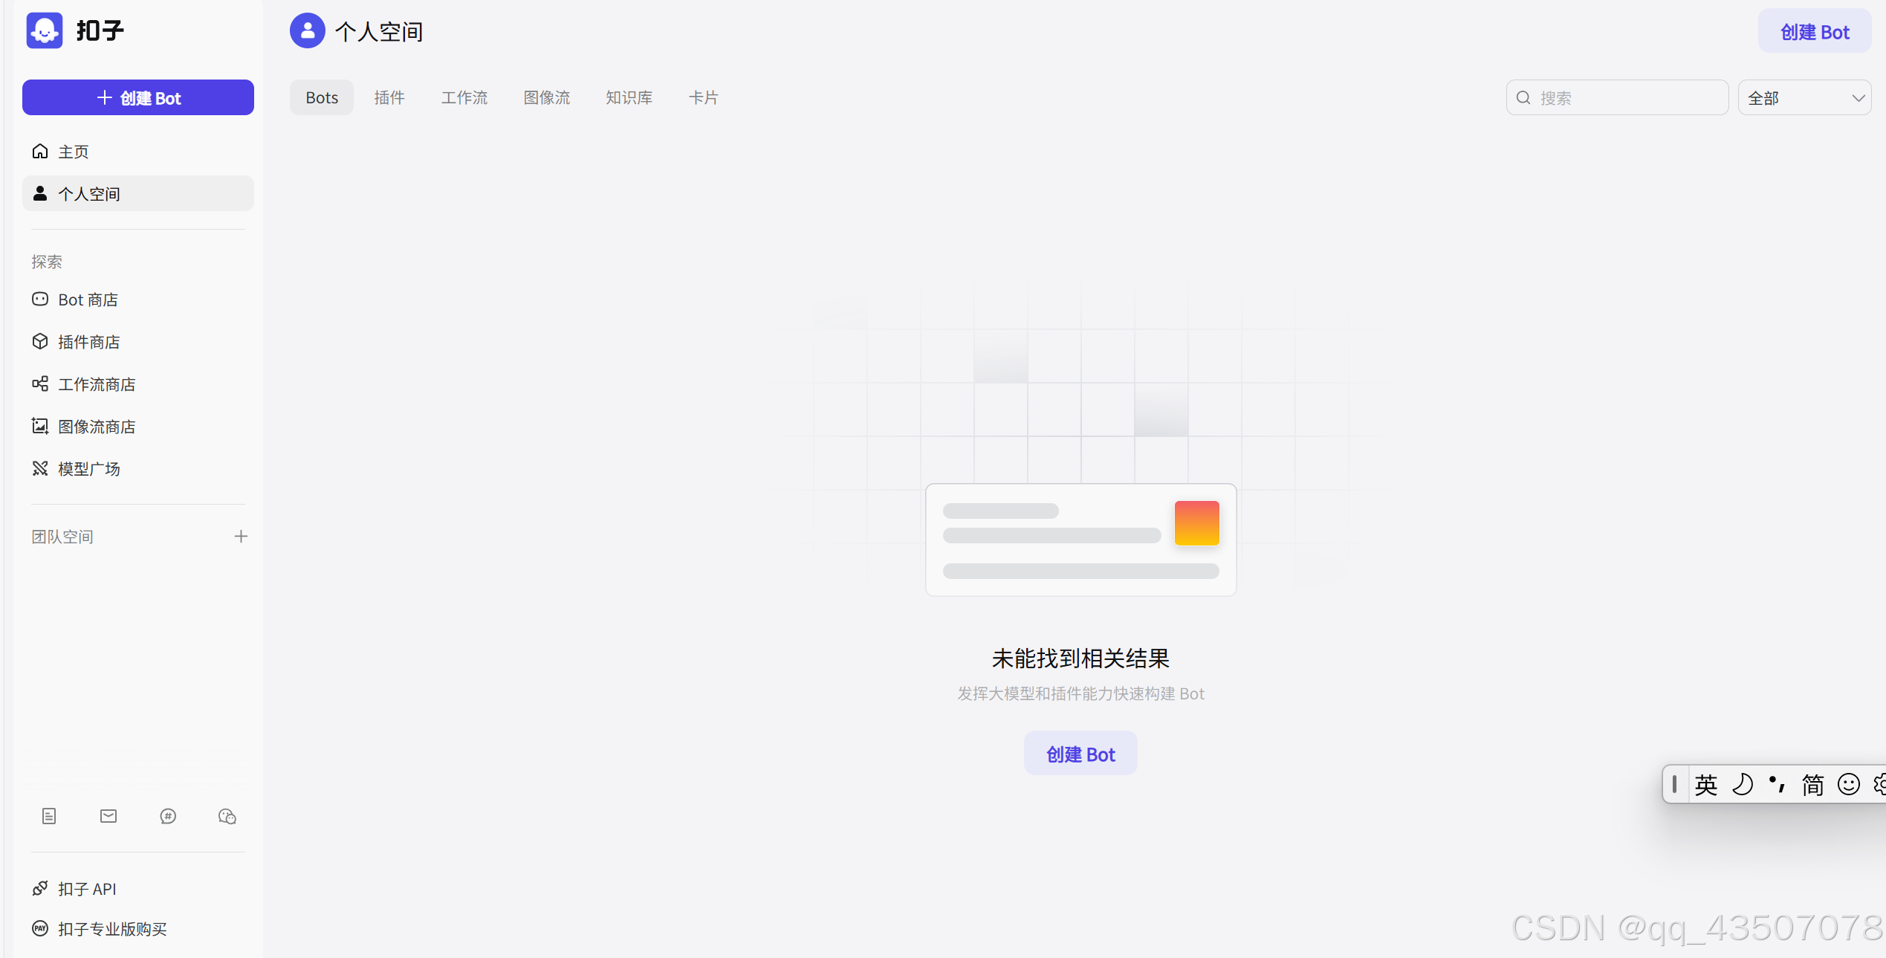Expand the 全部 filter dropdown
1886x958 pixels.
[x=1804, y=98]
